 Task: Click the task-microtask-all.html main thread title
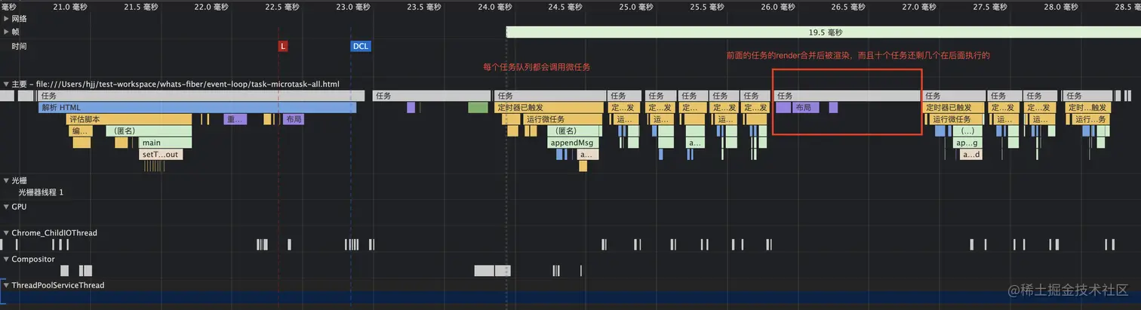pos(175,84)
